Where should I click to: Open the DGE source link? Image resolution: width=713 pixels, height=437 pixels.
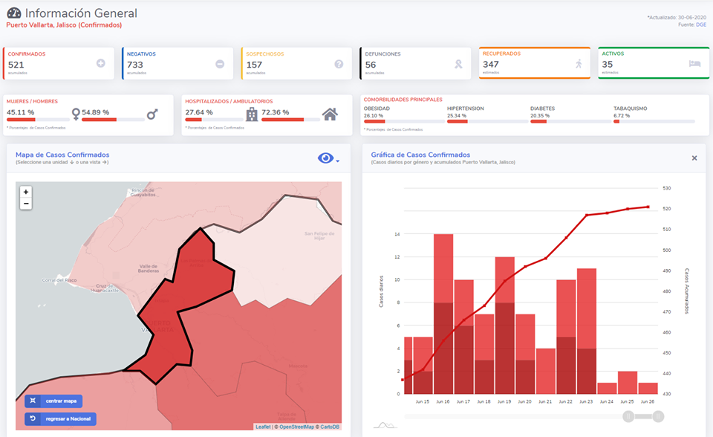pyautogui.click(x=701, y=25)
